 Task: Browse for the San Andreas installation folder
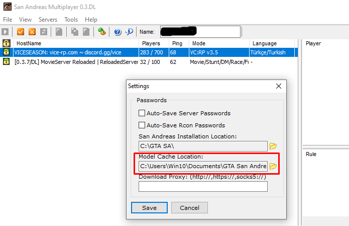(x=273, y=146)
